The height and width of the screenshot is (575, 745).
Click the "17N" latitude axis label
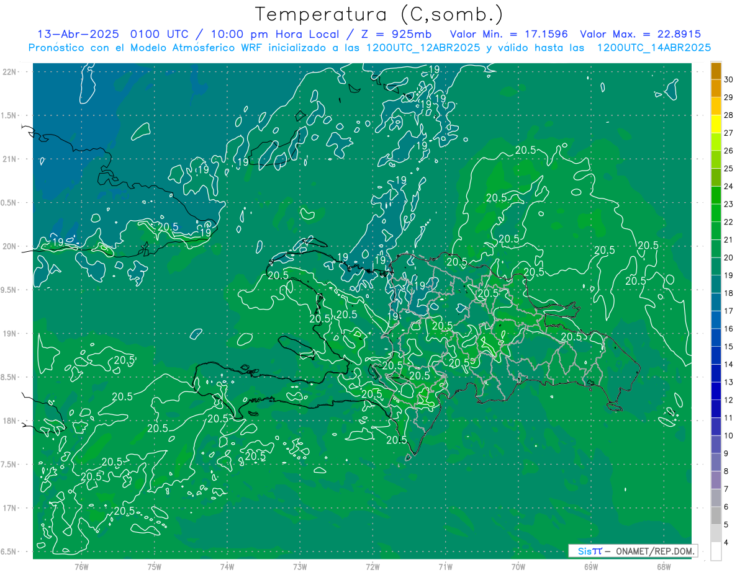point(11,508)
